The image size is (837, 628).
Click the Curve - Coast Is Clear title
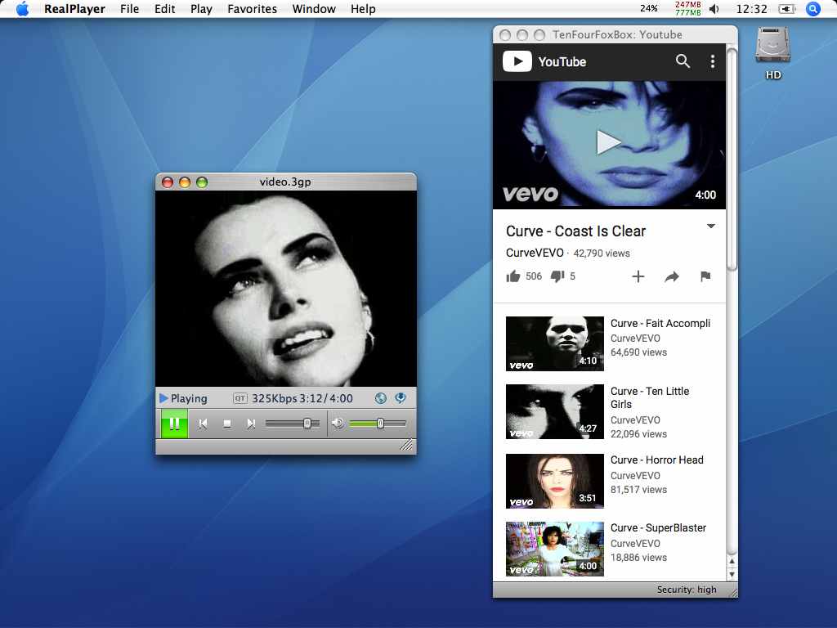[575, 231]
